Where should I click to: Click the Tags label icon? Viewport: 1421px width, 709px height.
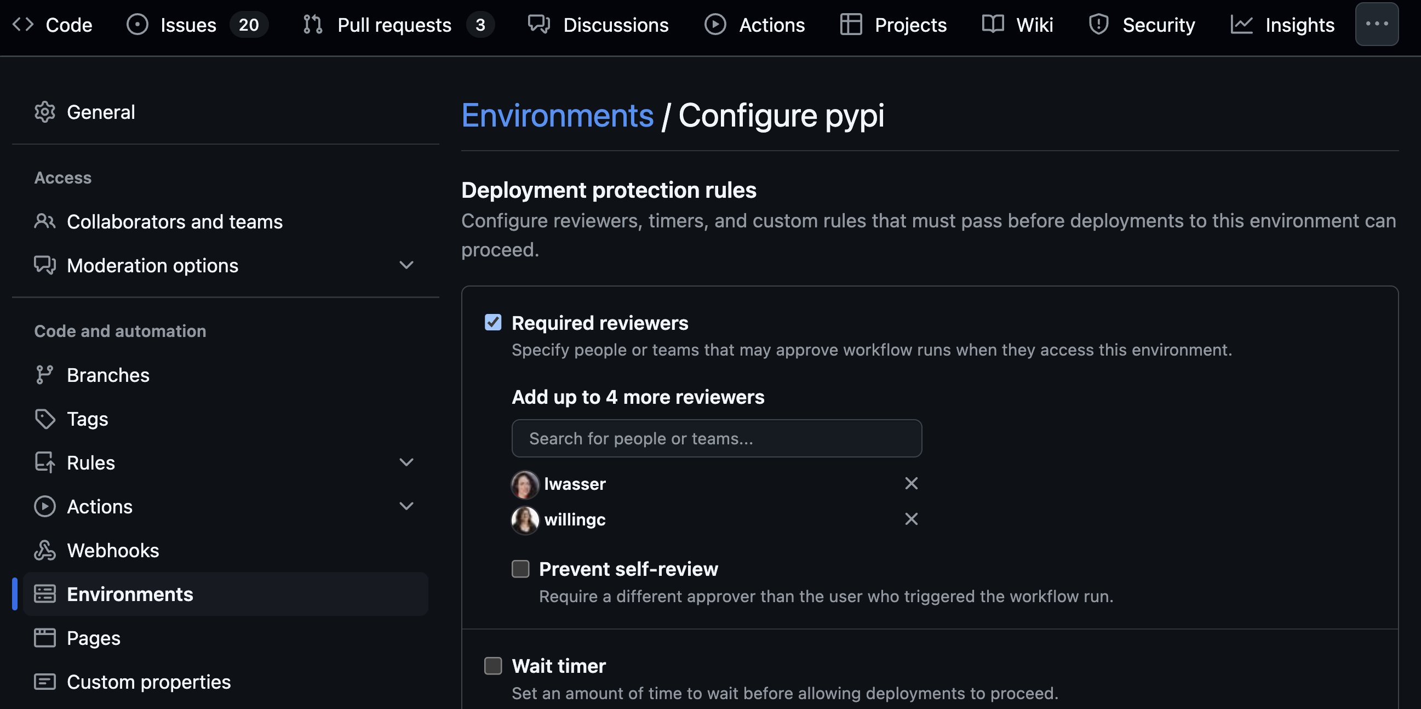tap(45, 419)
